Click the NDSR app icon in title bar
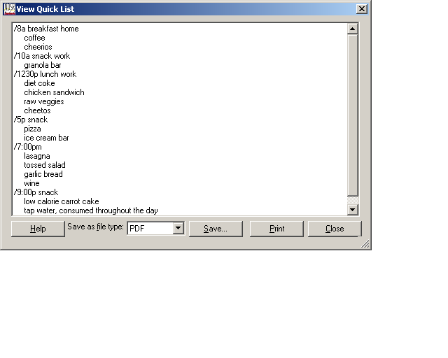Screen dimensions: 448x358 pos(9,9)
